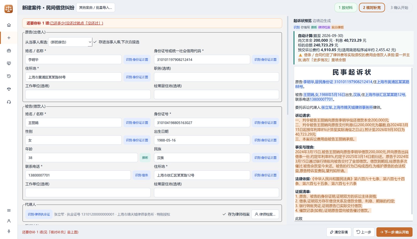417x239 pixels.
Task: Open the headset support sidebar icon
Action: coord(9,102)
